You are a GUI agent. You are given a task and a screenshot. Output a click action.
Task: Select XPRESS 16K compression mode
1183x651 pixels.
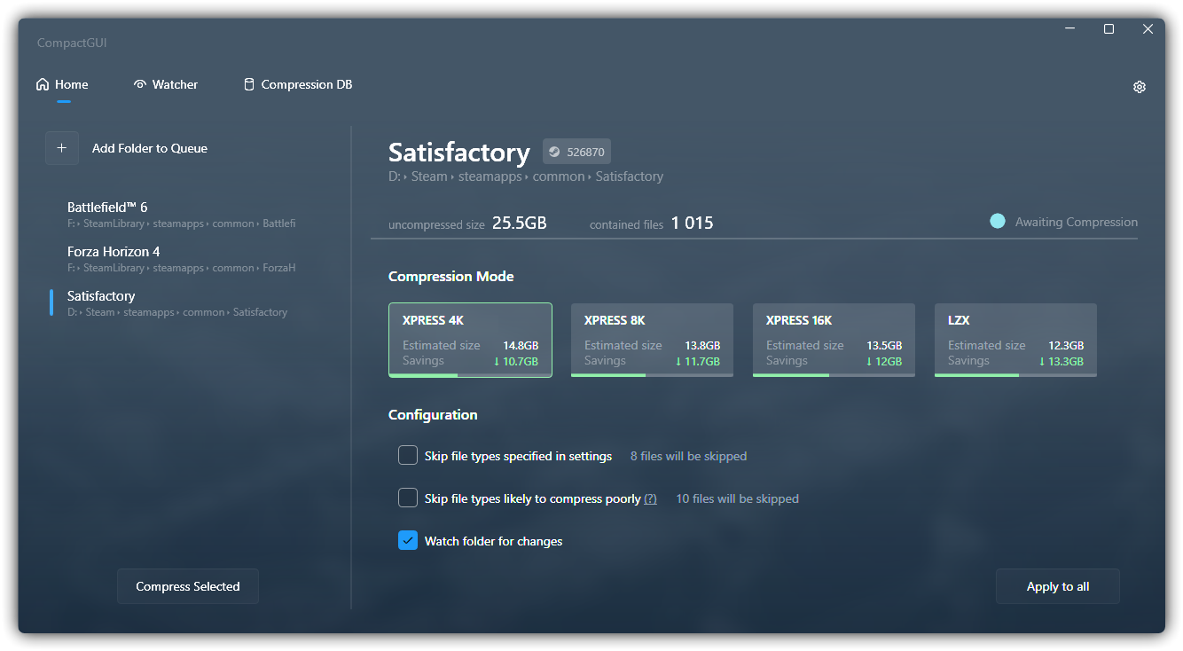point(834,340)
